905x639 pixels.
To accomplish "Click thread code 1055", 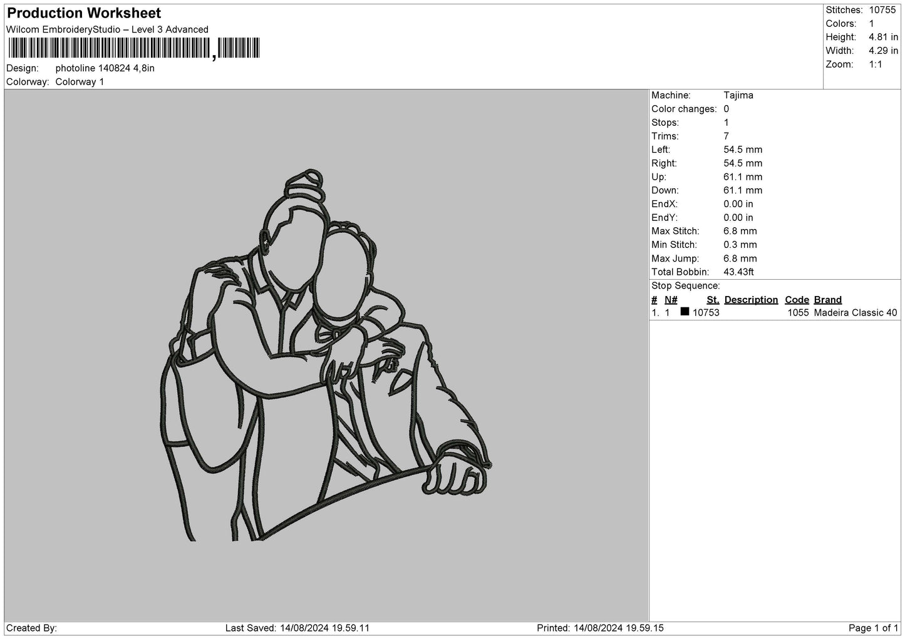I will [798, 313].
